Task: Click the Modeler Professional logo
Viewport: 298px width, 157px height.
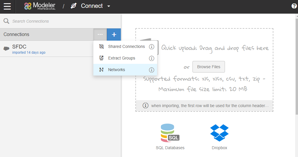Action: pos(40,6)
